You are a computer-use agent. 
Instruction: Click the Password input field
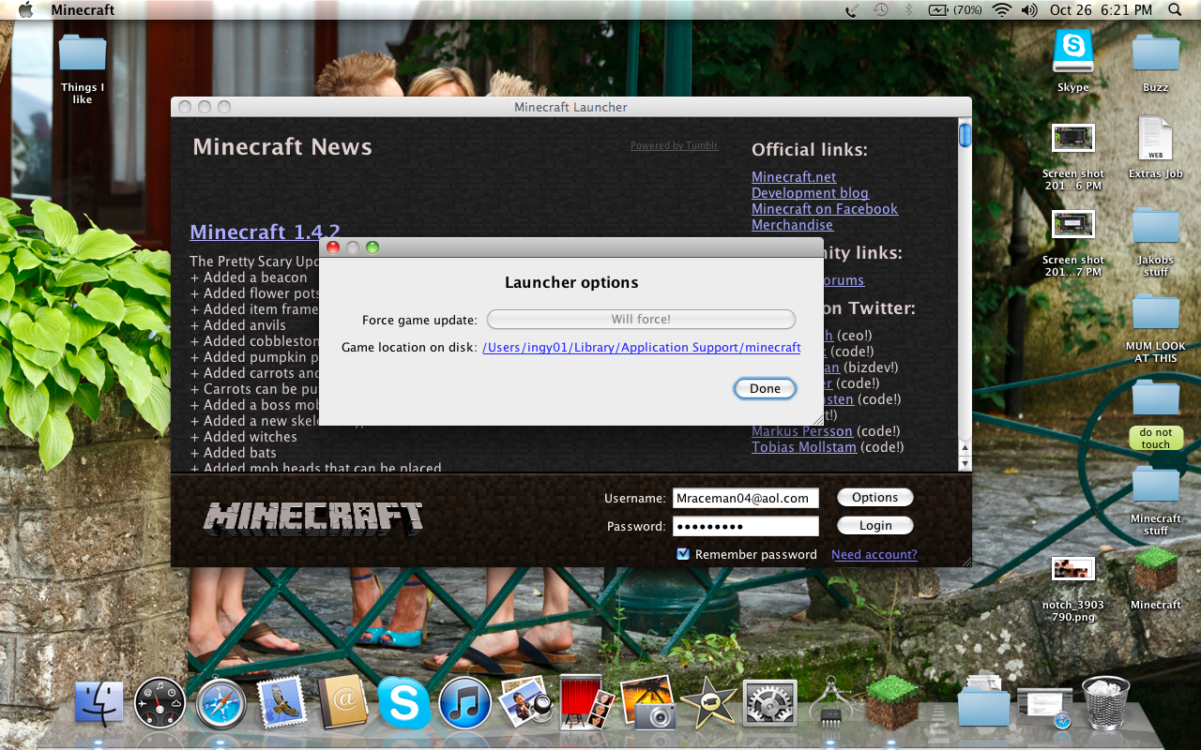[746, 526]
